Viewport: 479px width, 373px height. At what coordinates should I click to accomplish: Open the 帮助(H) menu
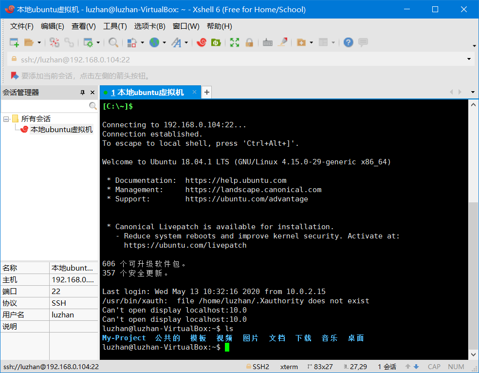tap(220, 26)
